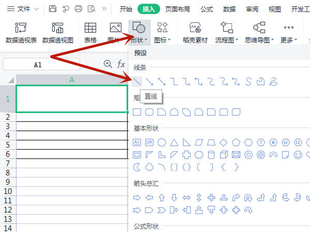Select the pentagon basic shape
This screenshot has height=232, width=310.
click(236, 142)
